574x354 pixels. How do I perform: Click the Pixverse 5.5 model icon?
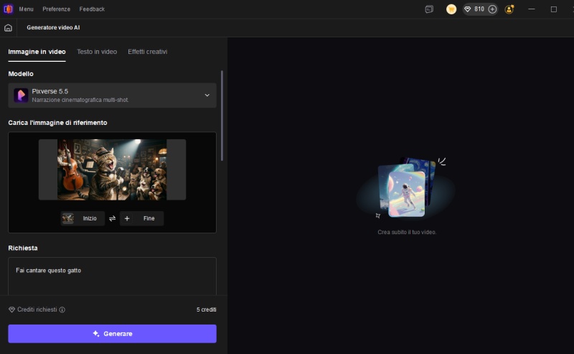(21, 96)
